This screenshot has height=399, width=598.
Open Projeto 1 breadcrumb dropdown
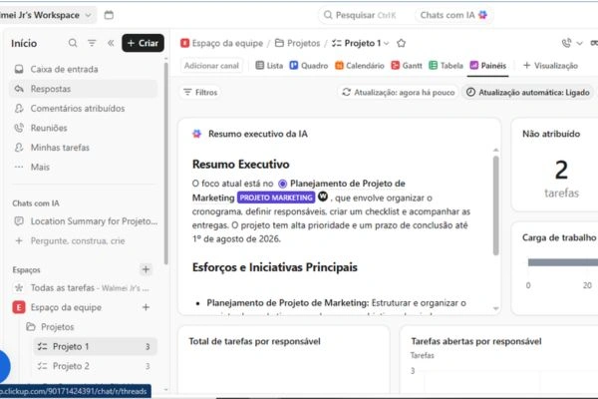pos(361,43)
